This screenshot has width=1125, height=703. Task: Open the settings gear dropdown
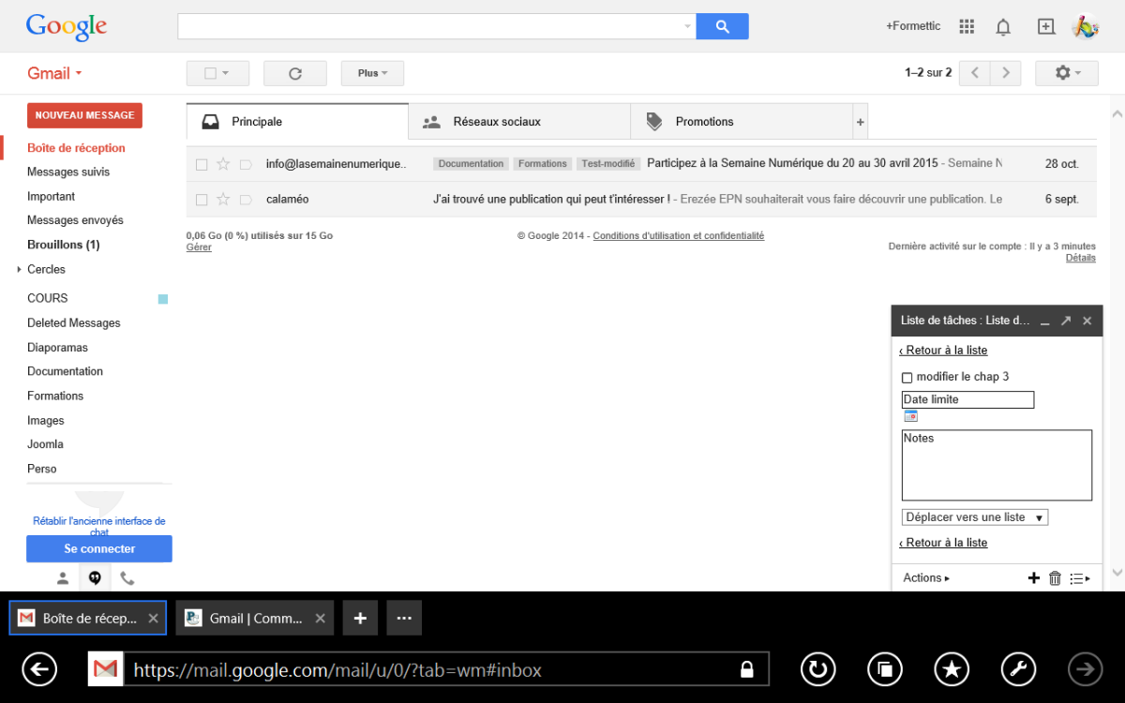coord(1066,73)
